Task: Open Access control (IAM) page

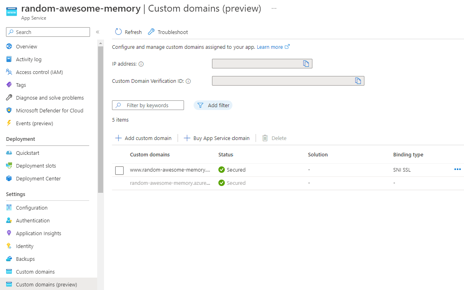Action: tap(39, 72)
